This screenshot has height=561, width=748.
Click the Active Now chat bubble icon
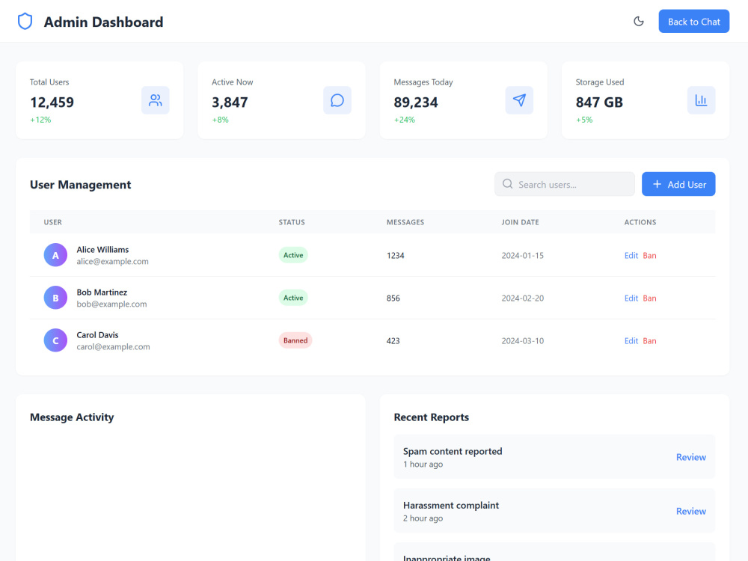click(x=337, y=100)
